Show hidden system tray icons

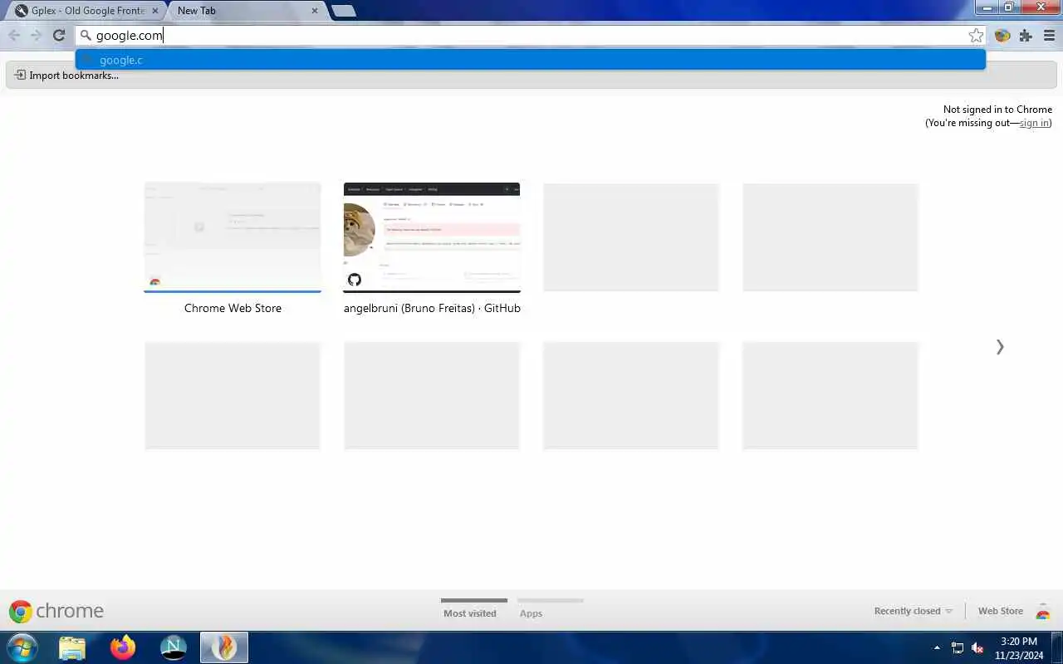938,648
